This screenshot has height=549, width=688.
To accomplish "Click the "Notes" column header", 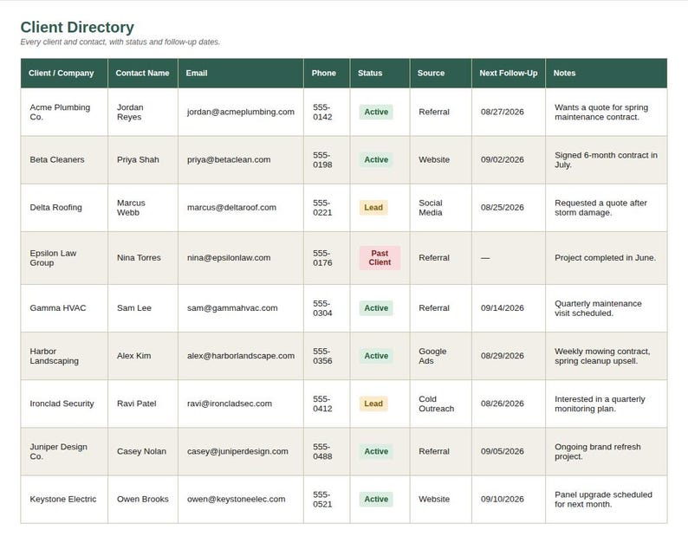I will click(607, 74).
